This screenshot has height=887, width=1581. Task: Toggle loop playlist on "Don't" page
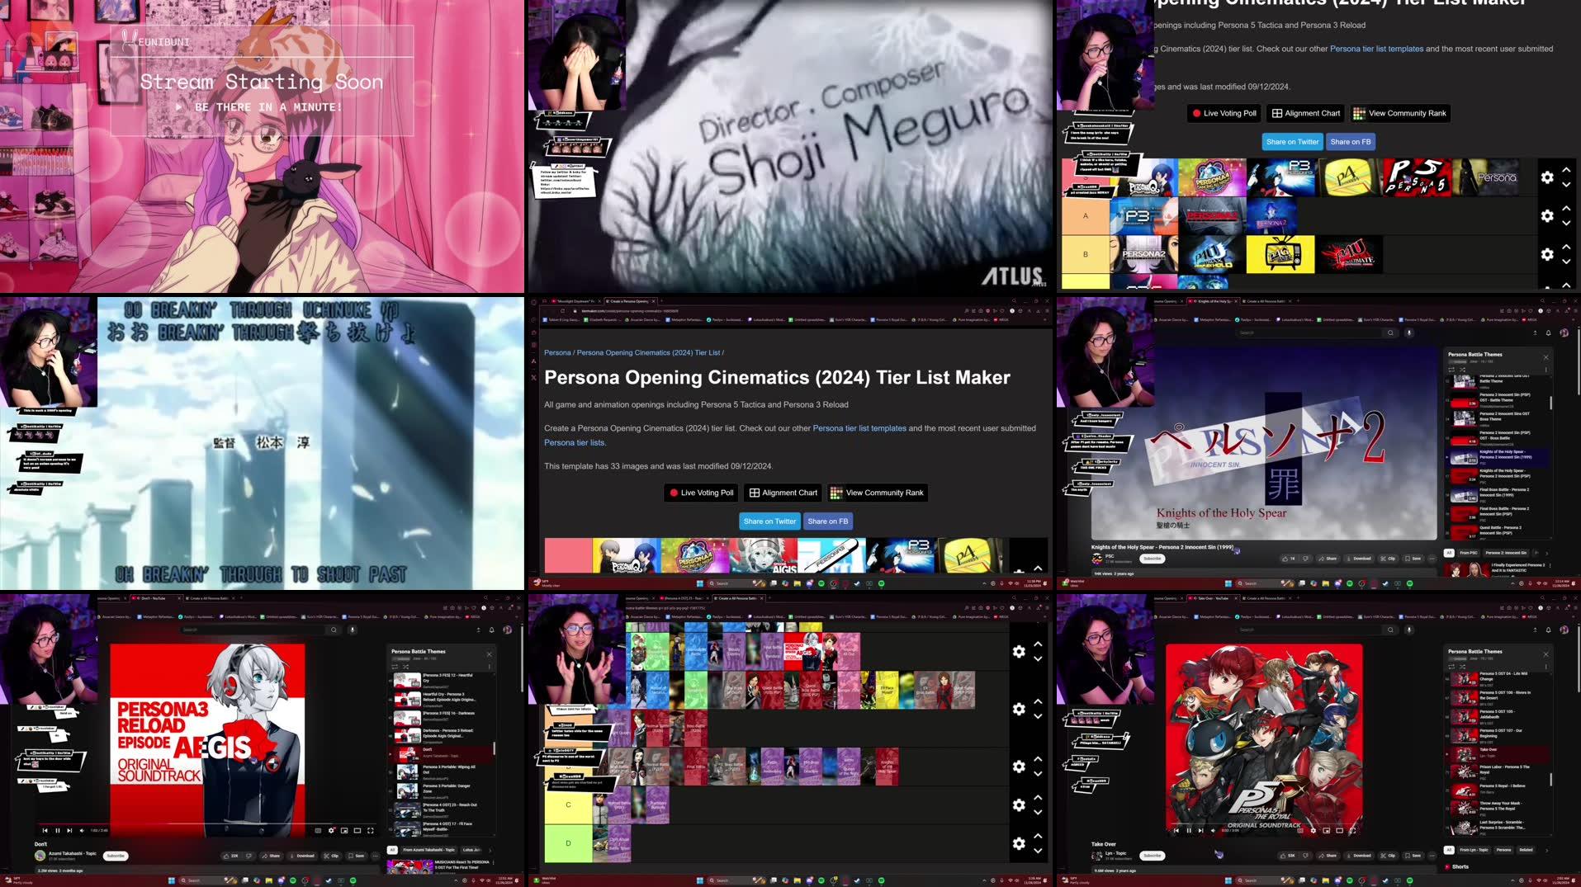pos(395,667)
